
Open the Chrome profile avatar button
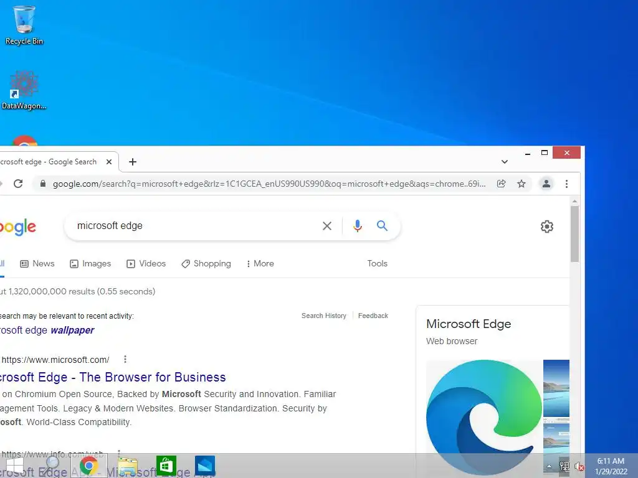click(x=546, y=184)
